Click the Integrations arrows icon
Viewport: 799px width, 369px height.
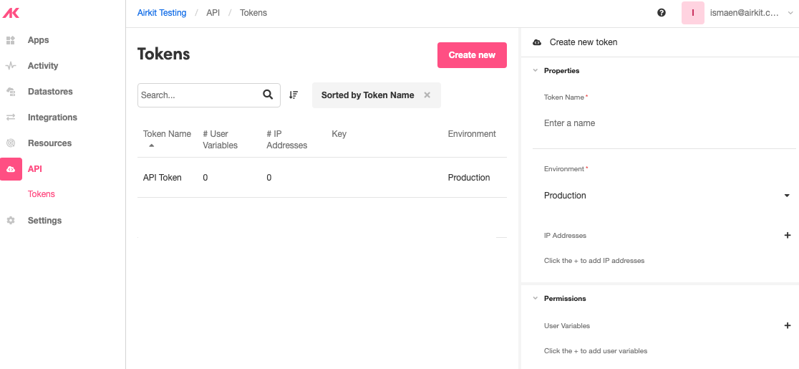[x=11, y=118]
